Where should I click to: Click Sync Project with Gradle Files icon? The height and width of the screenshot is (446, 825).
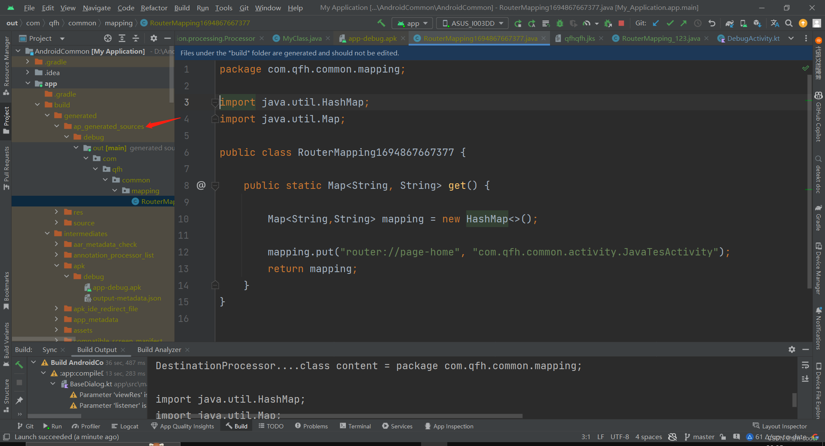point(730,23)
